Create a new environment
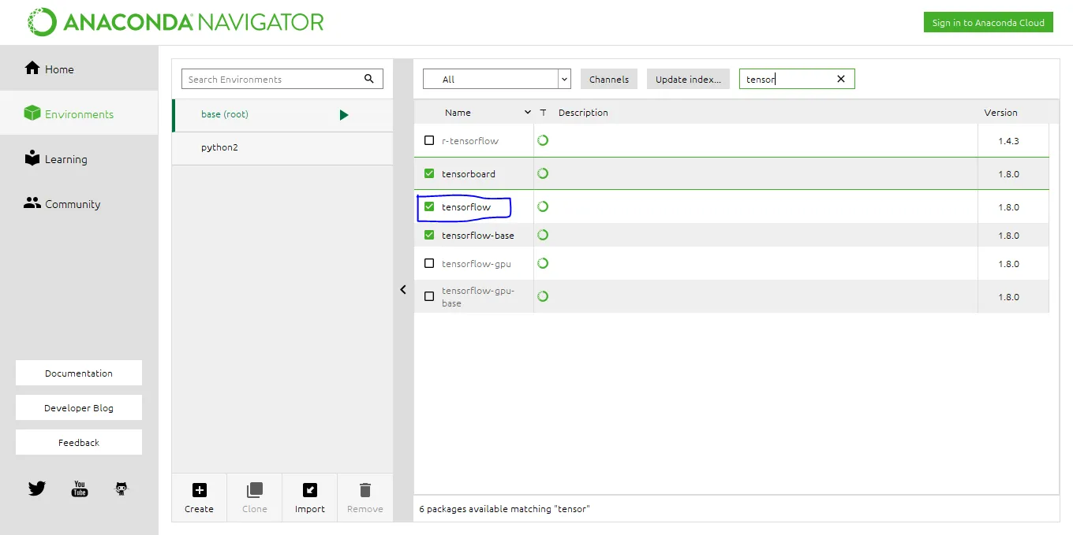Image resolution: width=1073 pixels, height=535 pixels. tap(200, 497)
